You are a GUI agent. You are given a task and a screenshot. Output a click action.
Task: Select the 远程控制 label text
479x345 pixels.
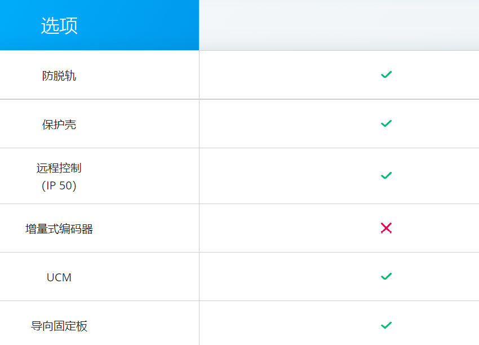pos(59,168)
